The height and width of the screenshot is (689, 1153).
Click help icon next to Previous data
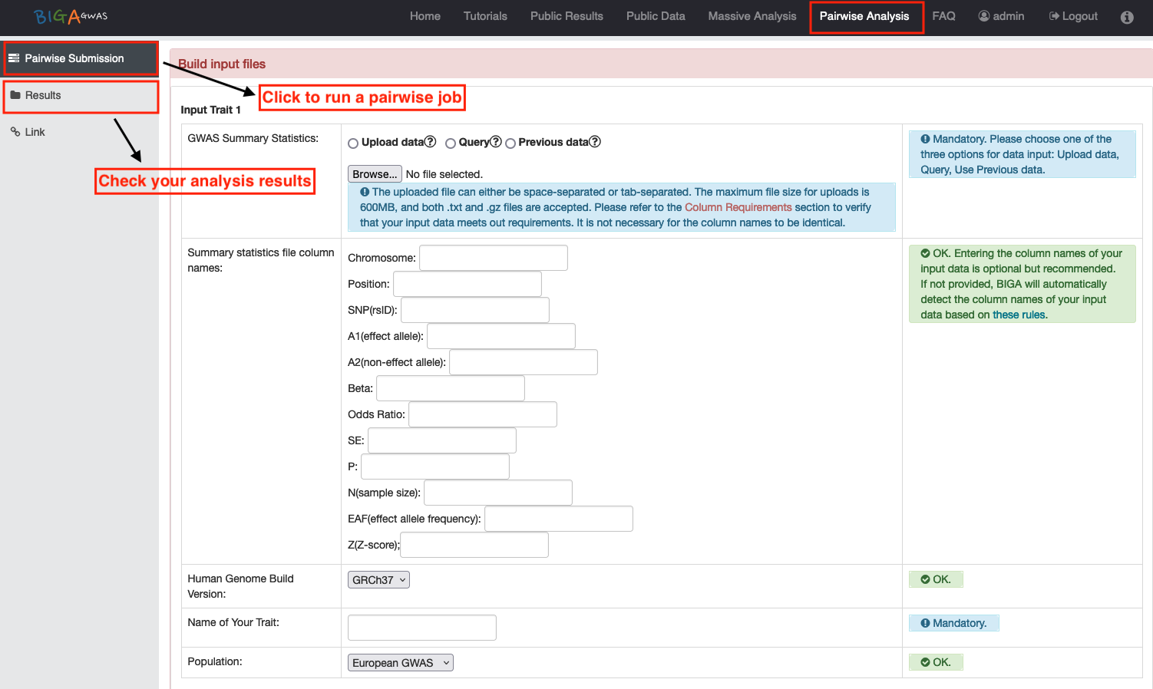tap(595, 142)
